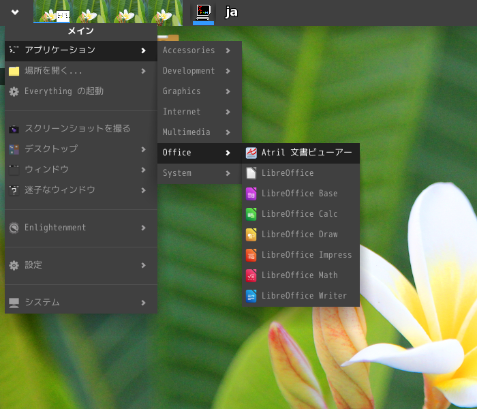The image size is (477, 409).
Task: Switch to fourth virtual desktop thumbnail
Action: click(x=164, y=12)
